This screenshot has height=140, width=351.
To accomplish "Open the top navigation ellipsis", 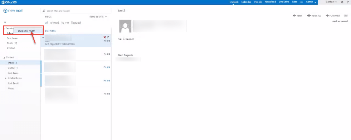I will (x=301, y=2).
